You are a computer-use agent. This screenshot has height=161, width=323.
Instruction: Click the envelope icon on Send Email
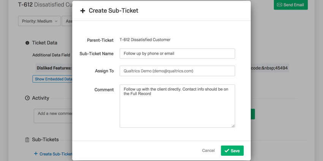pos(279,5)
